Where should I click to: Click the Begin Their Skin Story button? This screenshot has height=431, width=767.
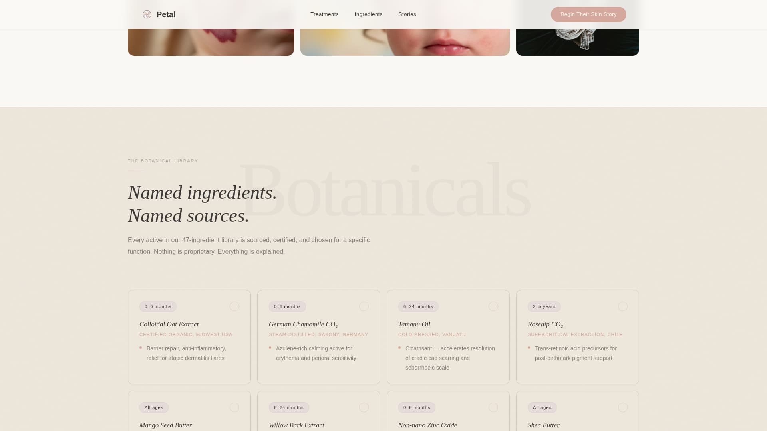coord(588,14)
